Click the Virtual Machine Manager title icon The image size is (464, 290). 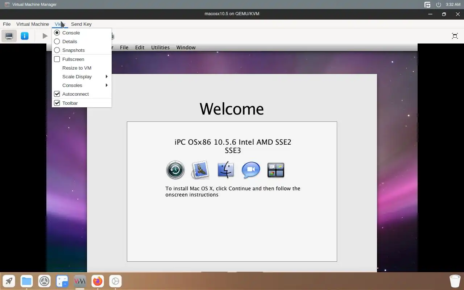(7, 5)
